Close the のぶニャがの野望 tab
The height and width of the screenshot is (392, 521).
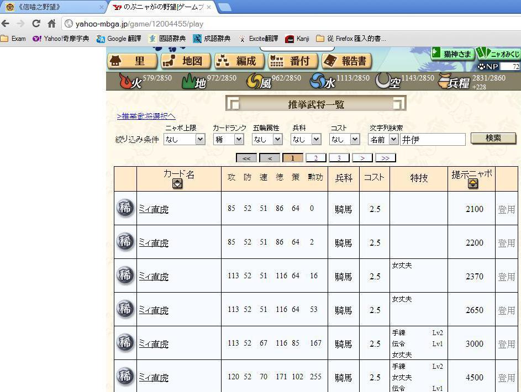[209, 7]
